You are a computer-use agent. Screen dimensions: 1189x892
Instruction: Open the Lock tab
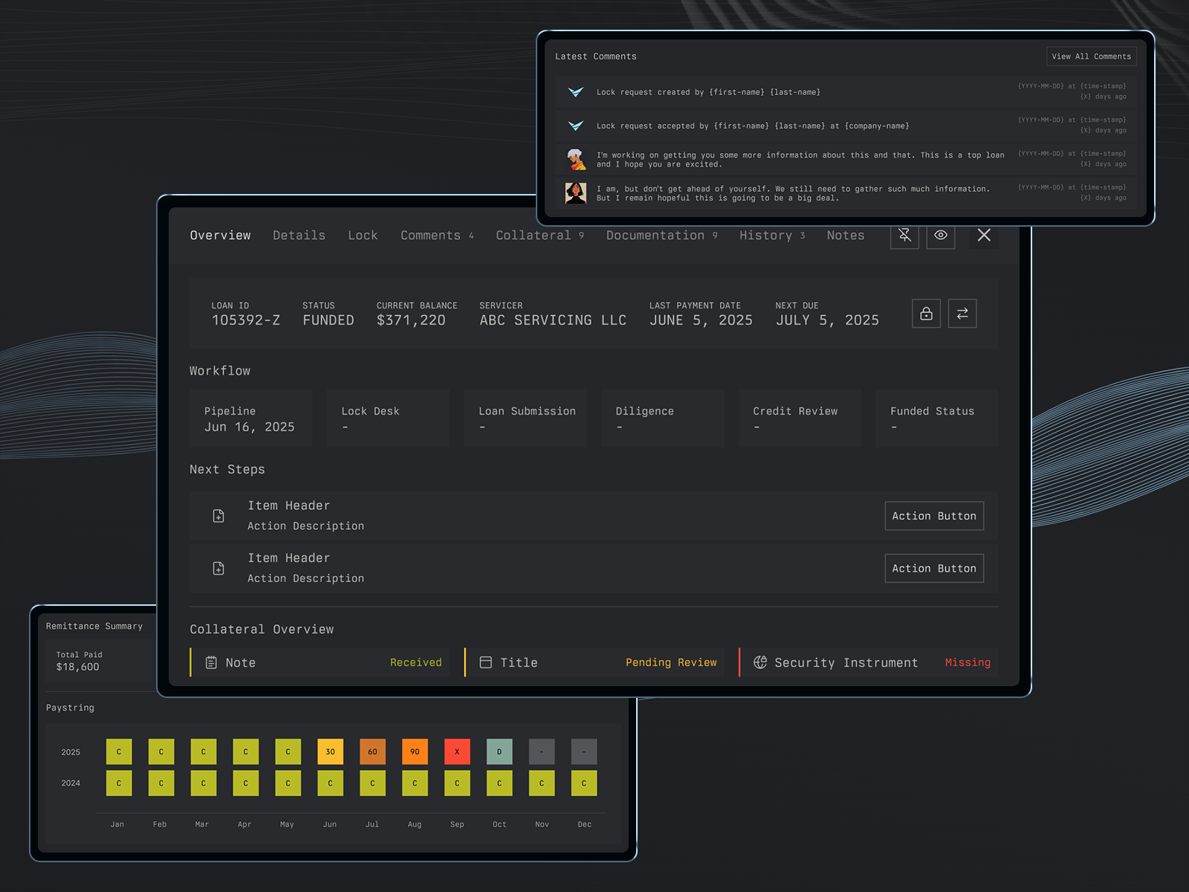(363, 236)
